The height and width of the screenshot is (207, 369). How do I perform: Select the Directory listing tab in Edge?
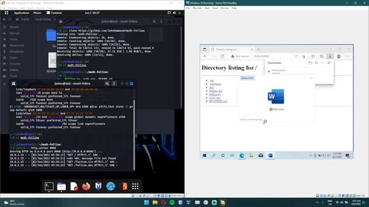point(232,49)
